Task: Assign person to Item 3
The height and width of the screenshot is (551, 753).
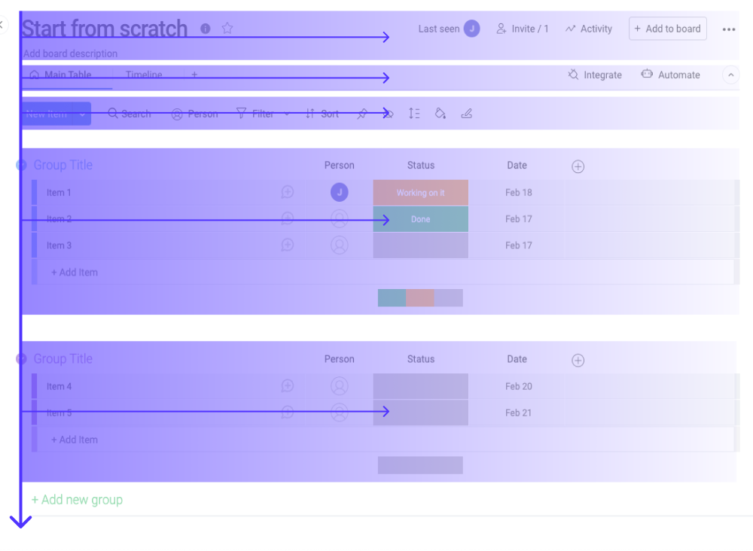Action: pos(340,245)
